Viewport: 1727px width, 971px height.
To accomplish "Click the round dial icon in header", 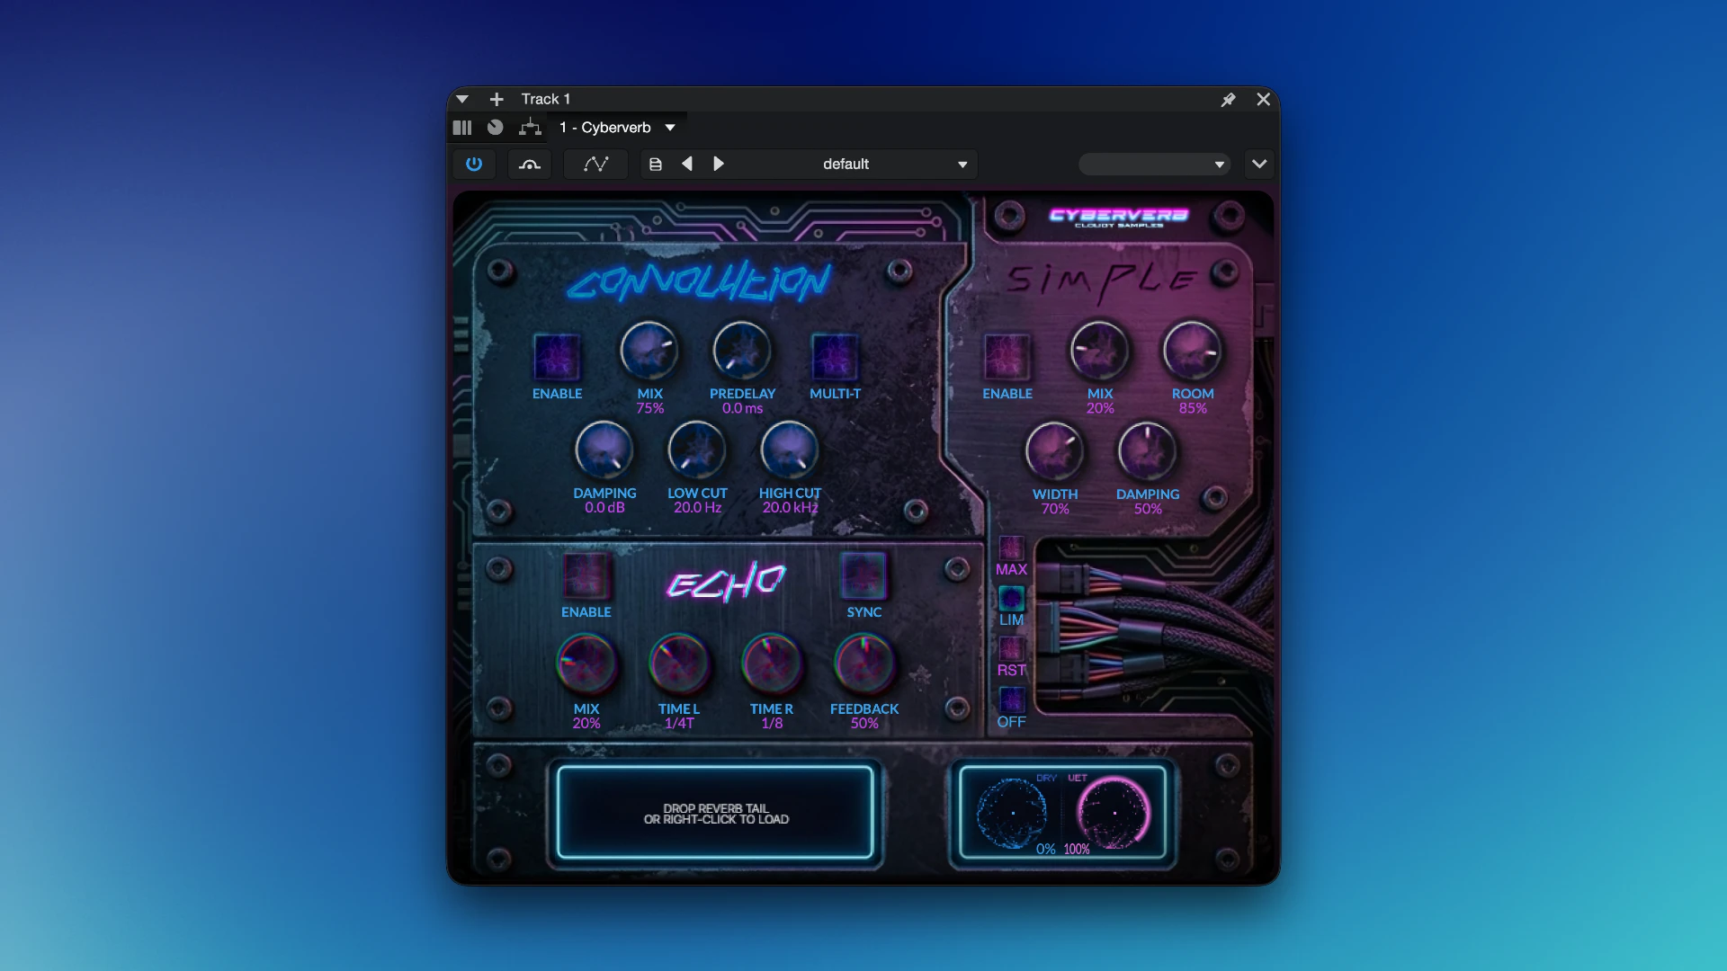I will pyautogui.click(x=496, y=128).
